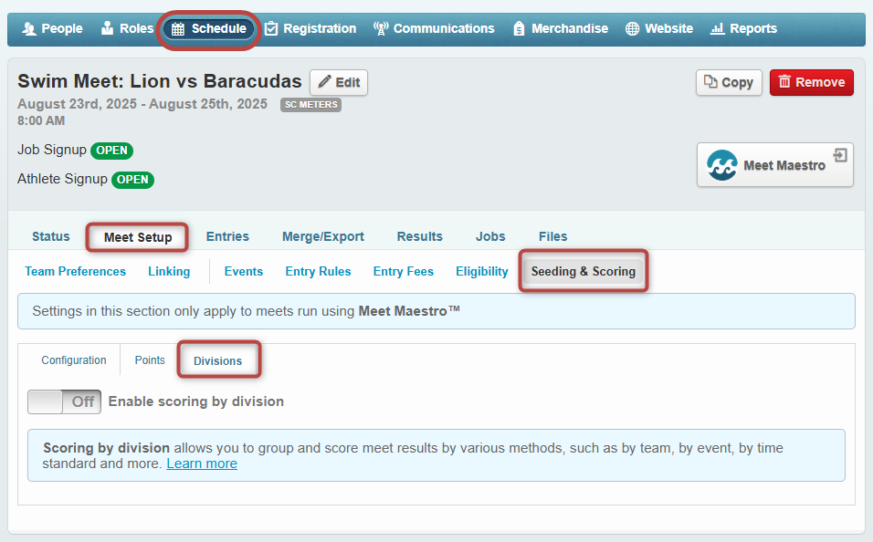873x542 pixels.
Task: Click the Communications antenna icon
Action: point(381,29)
